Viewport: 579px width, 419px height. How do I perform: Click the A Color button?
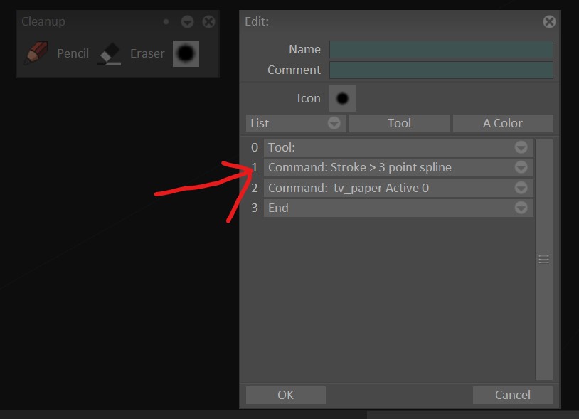503,123
